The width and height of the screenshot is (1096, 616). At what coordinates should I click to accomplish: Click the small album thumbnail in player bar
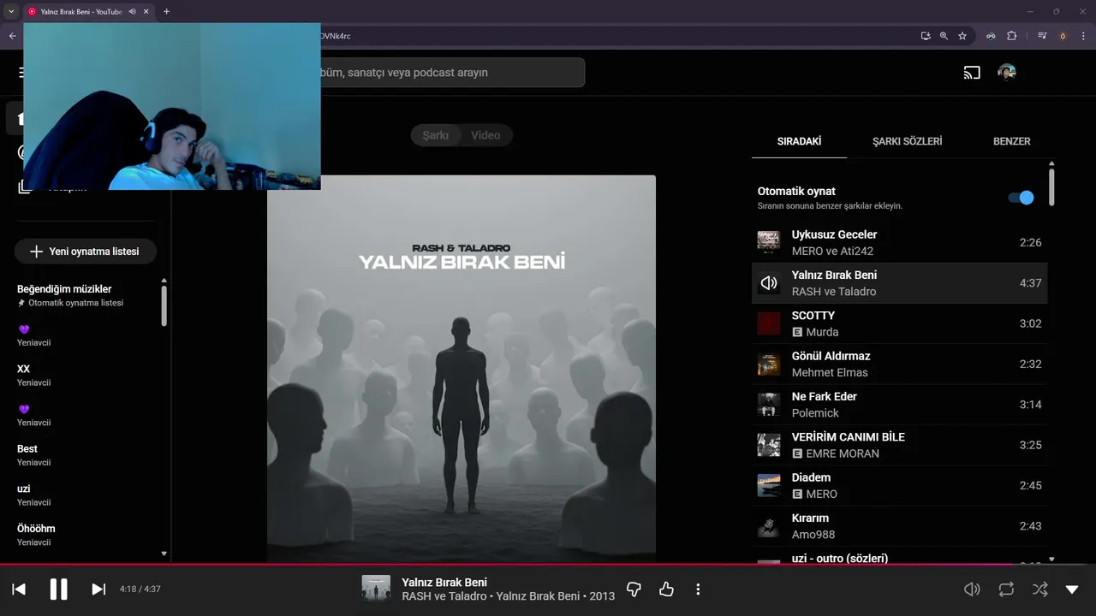(x=376, y=589)
